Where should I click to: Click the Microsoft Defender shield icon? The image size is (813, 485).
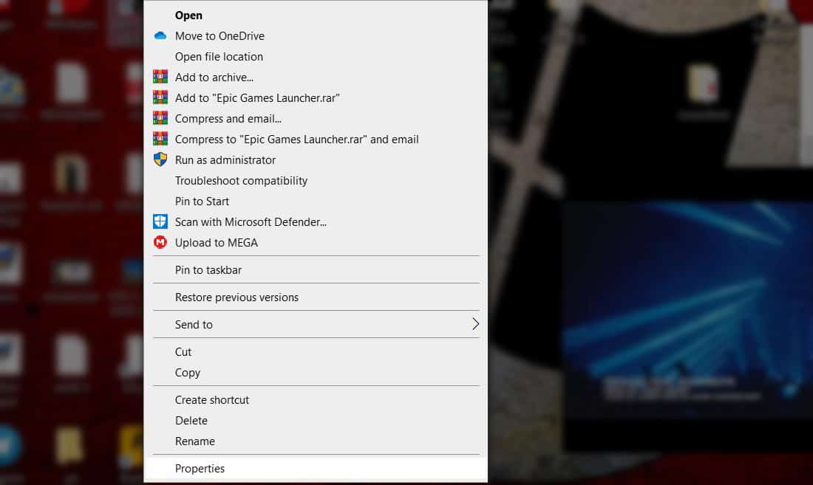pyautogui.click(x=160, y=221)
